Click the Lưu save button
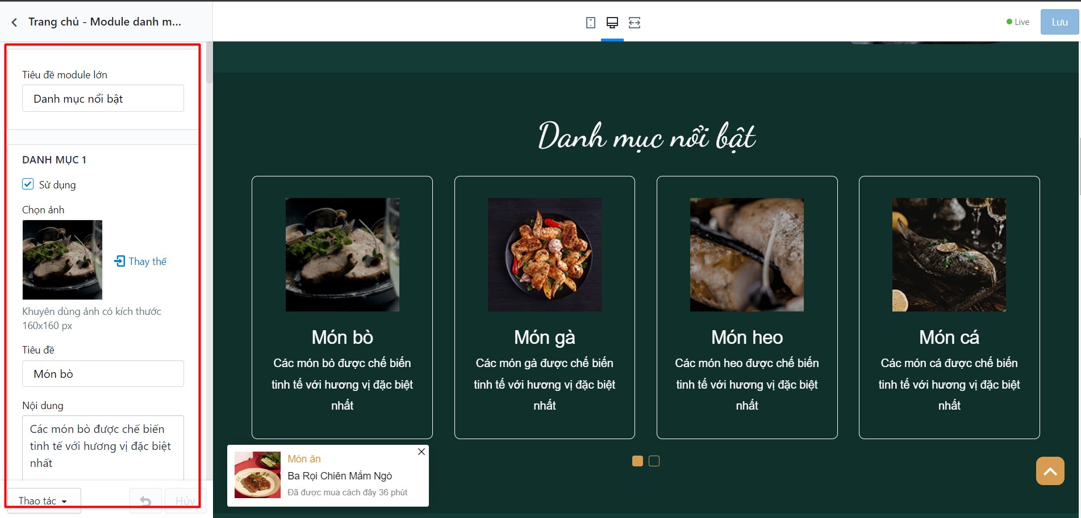 tap(1059, 22)
